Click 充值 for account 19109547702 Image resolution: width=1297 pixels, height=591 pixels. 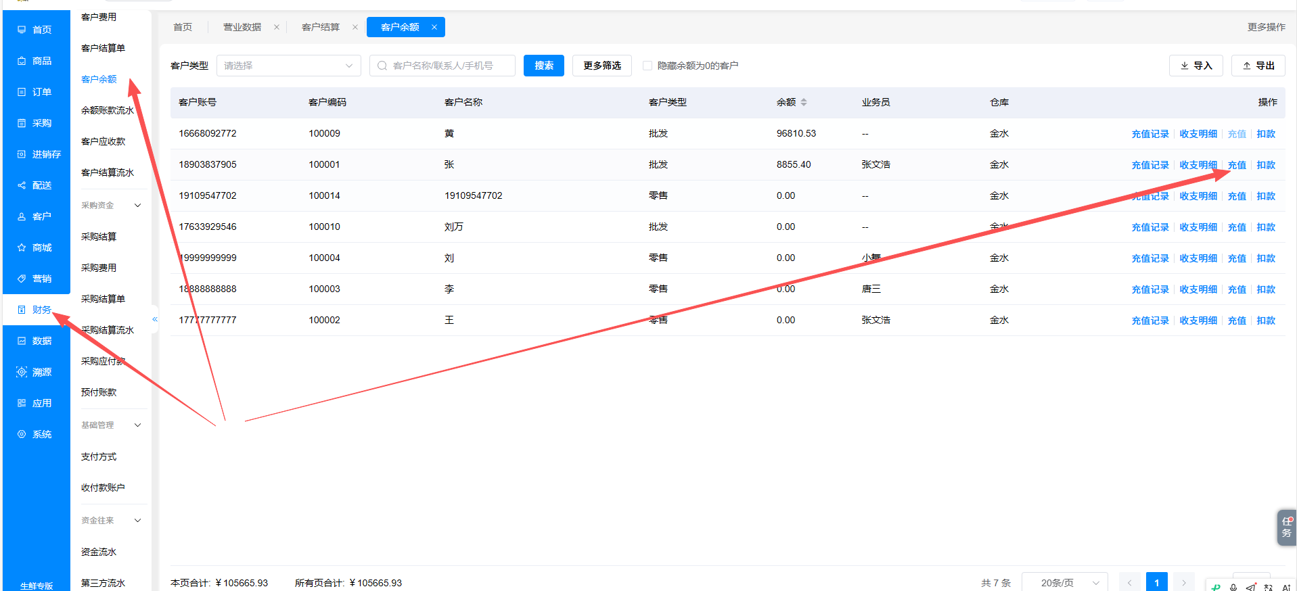(x=1237, y=196)
